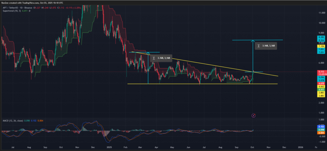Click the green 4.411 Supertrend price label
Image resolution: width=327 pixels, height=151 pixels.
point(320,90)
